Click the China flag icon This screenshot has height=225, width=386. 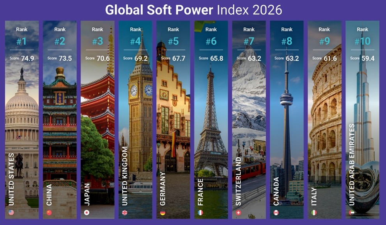pos(49,213)
